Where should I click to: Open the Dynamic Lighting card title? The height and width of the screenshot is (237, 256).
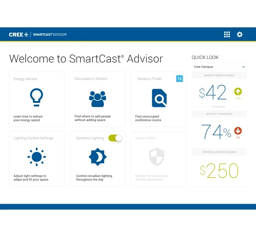[90, 138]
